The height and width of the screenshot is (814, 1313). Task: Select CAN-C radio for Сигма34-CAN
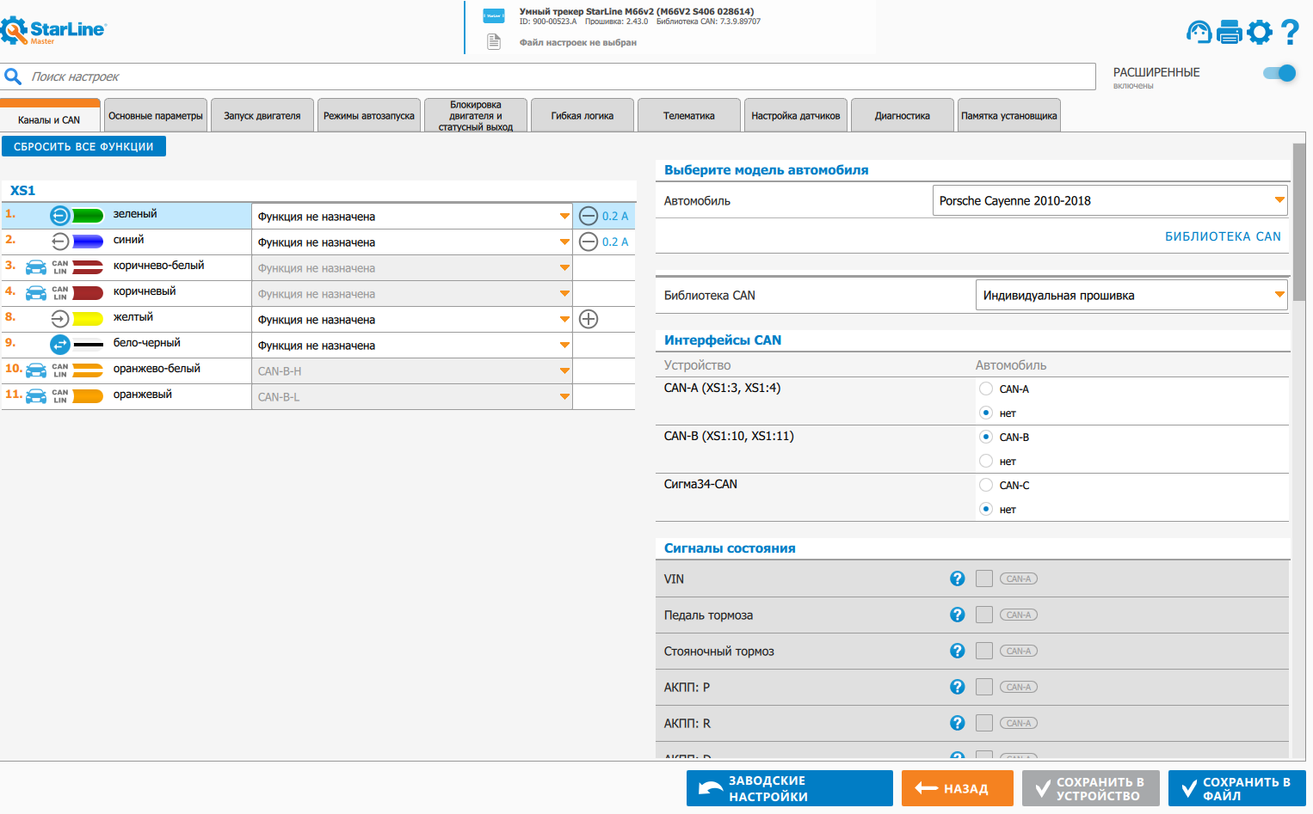tap(986, 485)
